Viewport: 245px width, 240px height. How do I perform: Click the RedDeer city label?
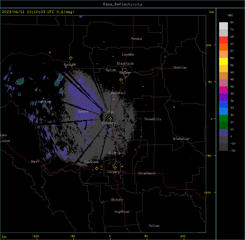tap(125, 73)
